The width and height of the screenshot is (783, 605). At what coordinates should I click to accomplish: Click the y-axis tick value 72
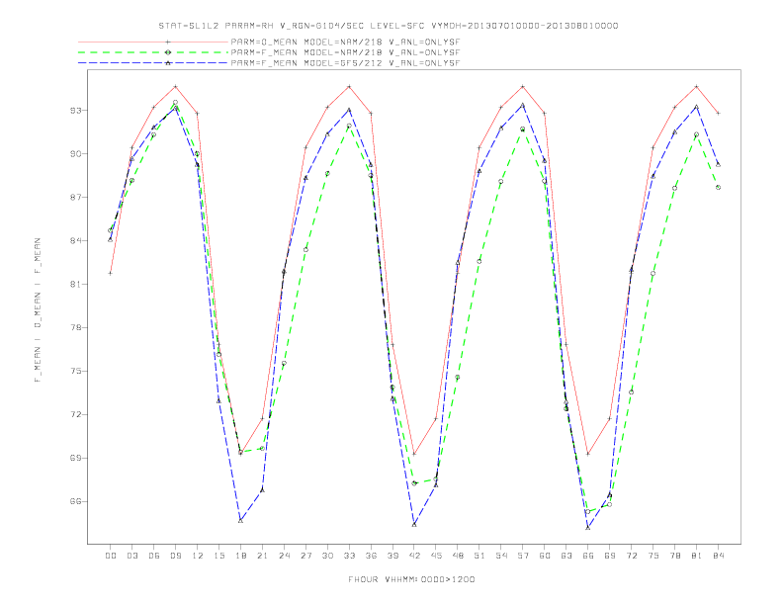pyautogui.click(x=75, y=414)
